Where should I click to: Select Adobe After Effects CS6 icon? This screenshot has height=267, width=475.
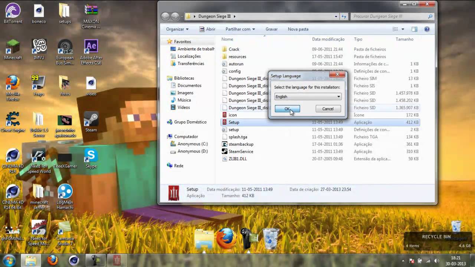click(91, 52)
